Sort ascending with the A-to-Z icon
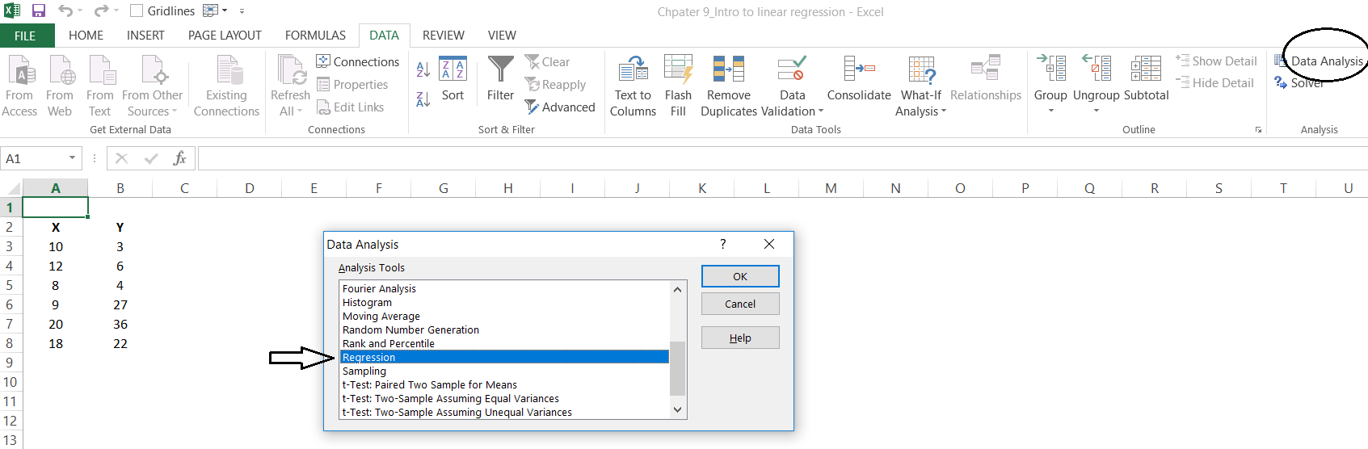The width and height of the screenshot is (1368, 449). [x=423, y=69]
